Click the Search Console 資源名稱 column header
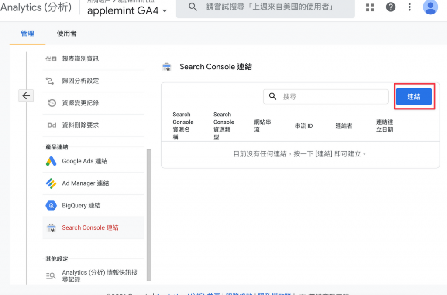 pyautogui.click(x=183, y=126)
